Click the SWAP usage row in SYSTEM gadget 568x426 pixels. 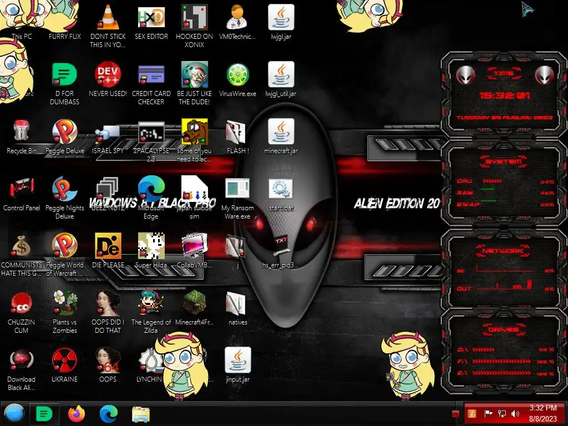click(x=505, y=204)
